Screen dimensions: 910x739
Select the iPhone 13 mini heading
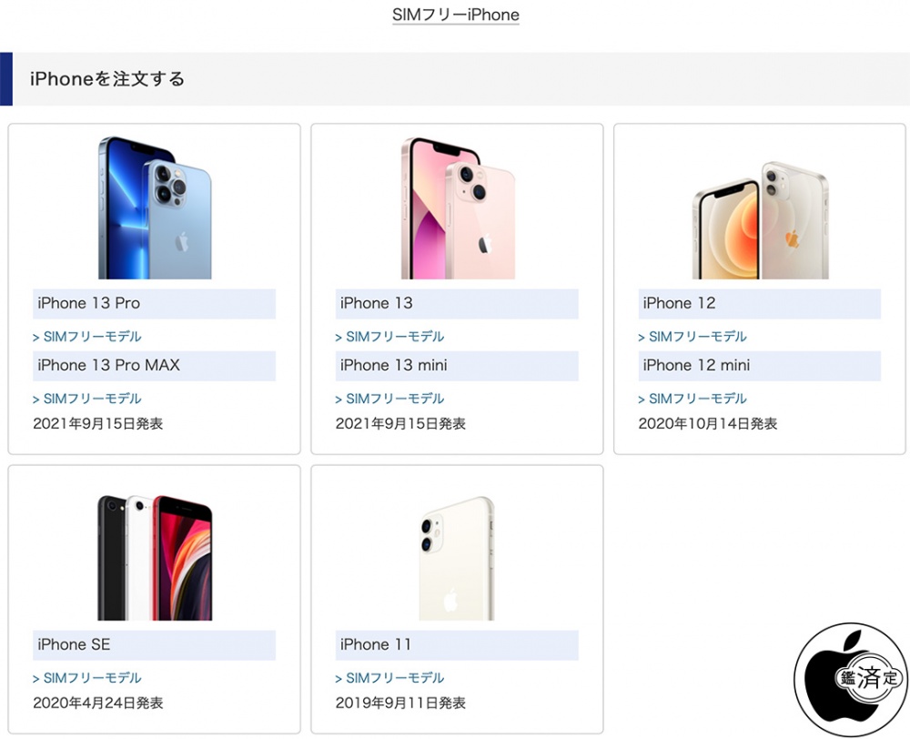[x=457, y=366]
